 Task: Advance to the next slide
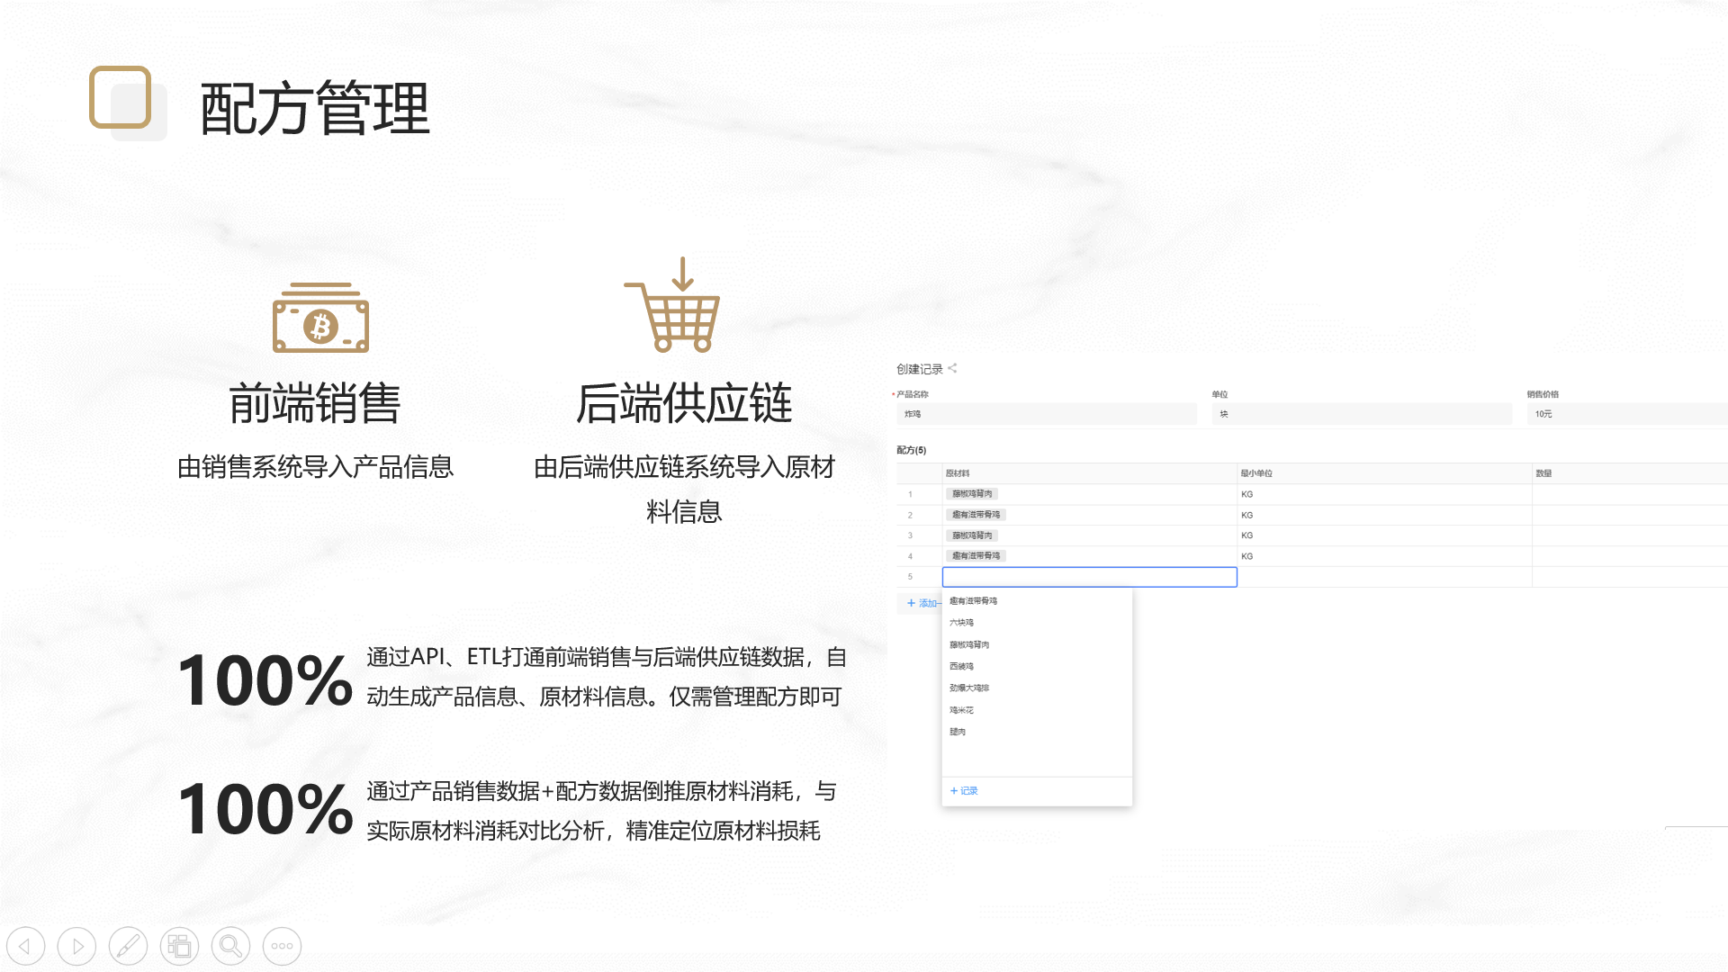click(x=76, y=946)
